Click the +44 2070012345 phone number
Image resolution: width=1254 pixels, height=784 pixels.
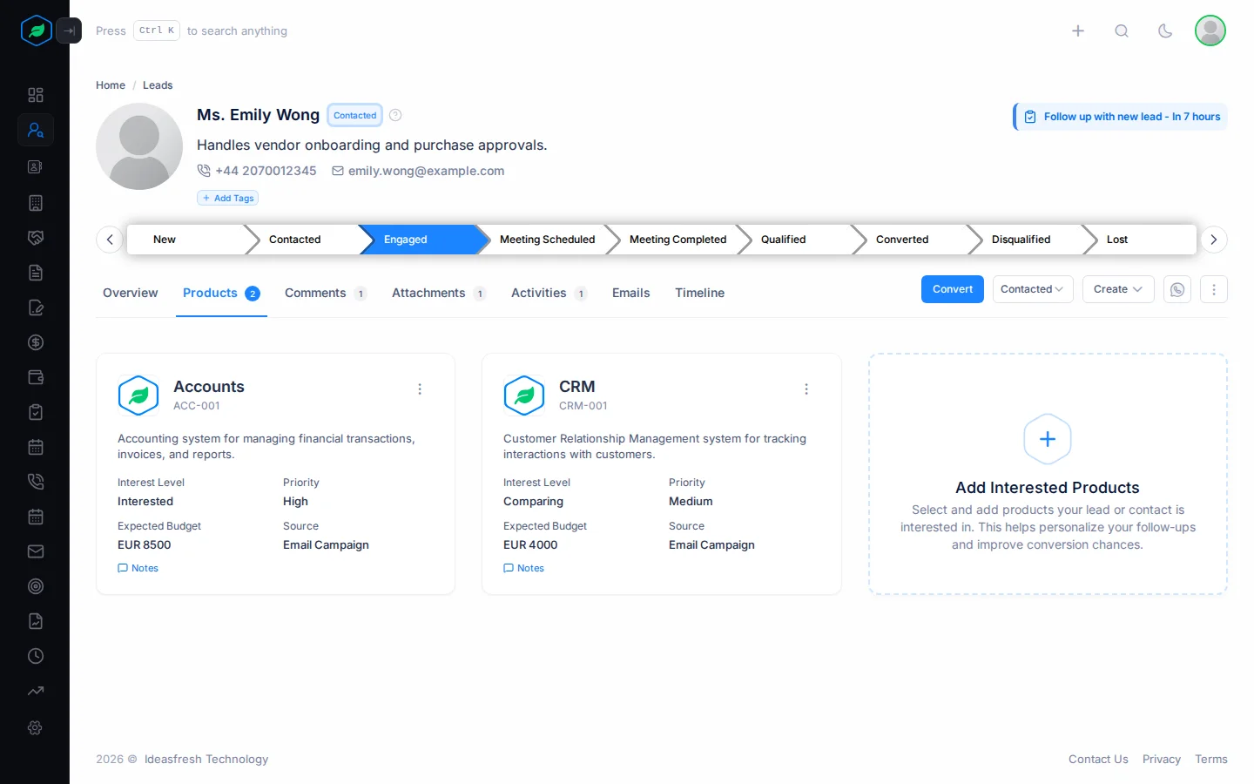(x=257, y=171)
